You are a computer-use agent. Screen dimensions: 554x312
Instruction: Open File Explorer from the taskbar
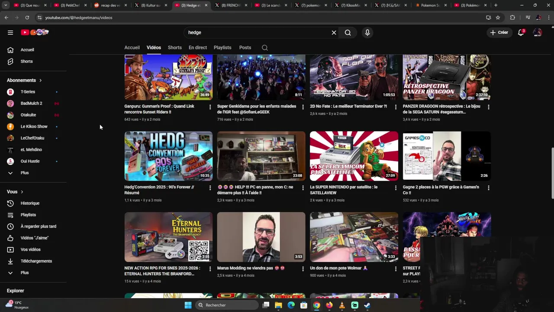click(x=278, y=305)
